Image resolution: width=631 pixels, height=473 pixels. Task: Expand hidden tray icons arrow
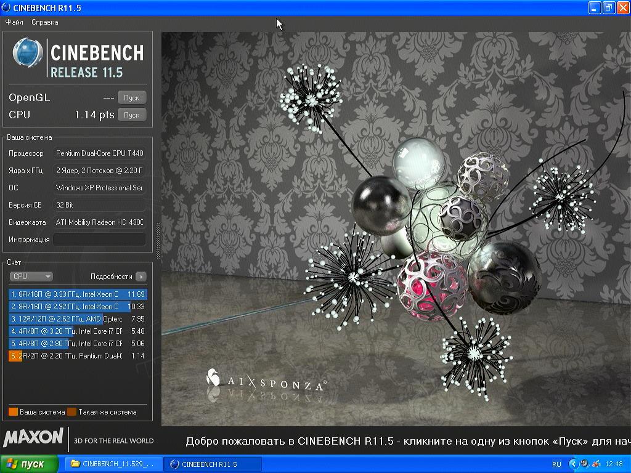pos(573,464)
